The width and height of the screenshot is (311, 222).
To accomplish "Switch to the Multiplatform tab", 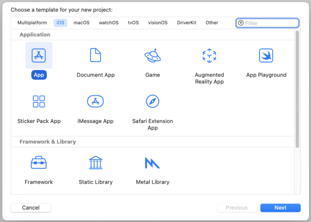I will [x=32, y=23].
